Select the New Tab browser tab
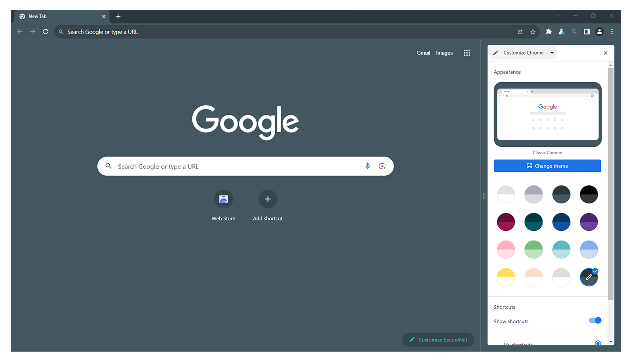 pos(63,16)
